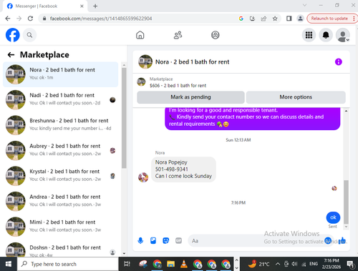
Task: Open Breshunna conversation in list
Action: pos(60,125)
